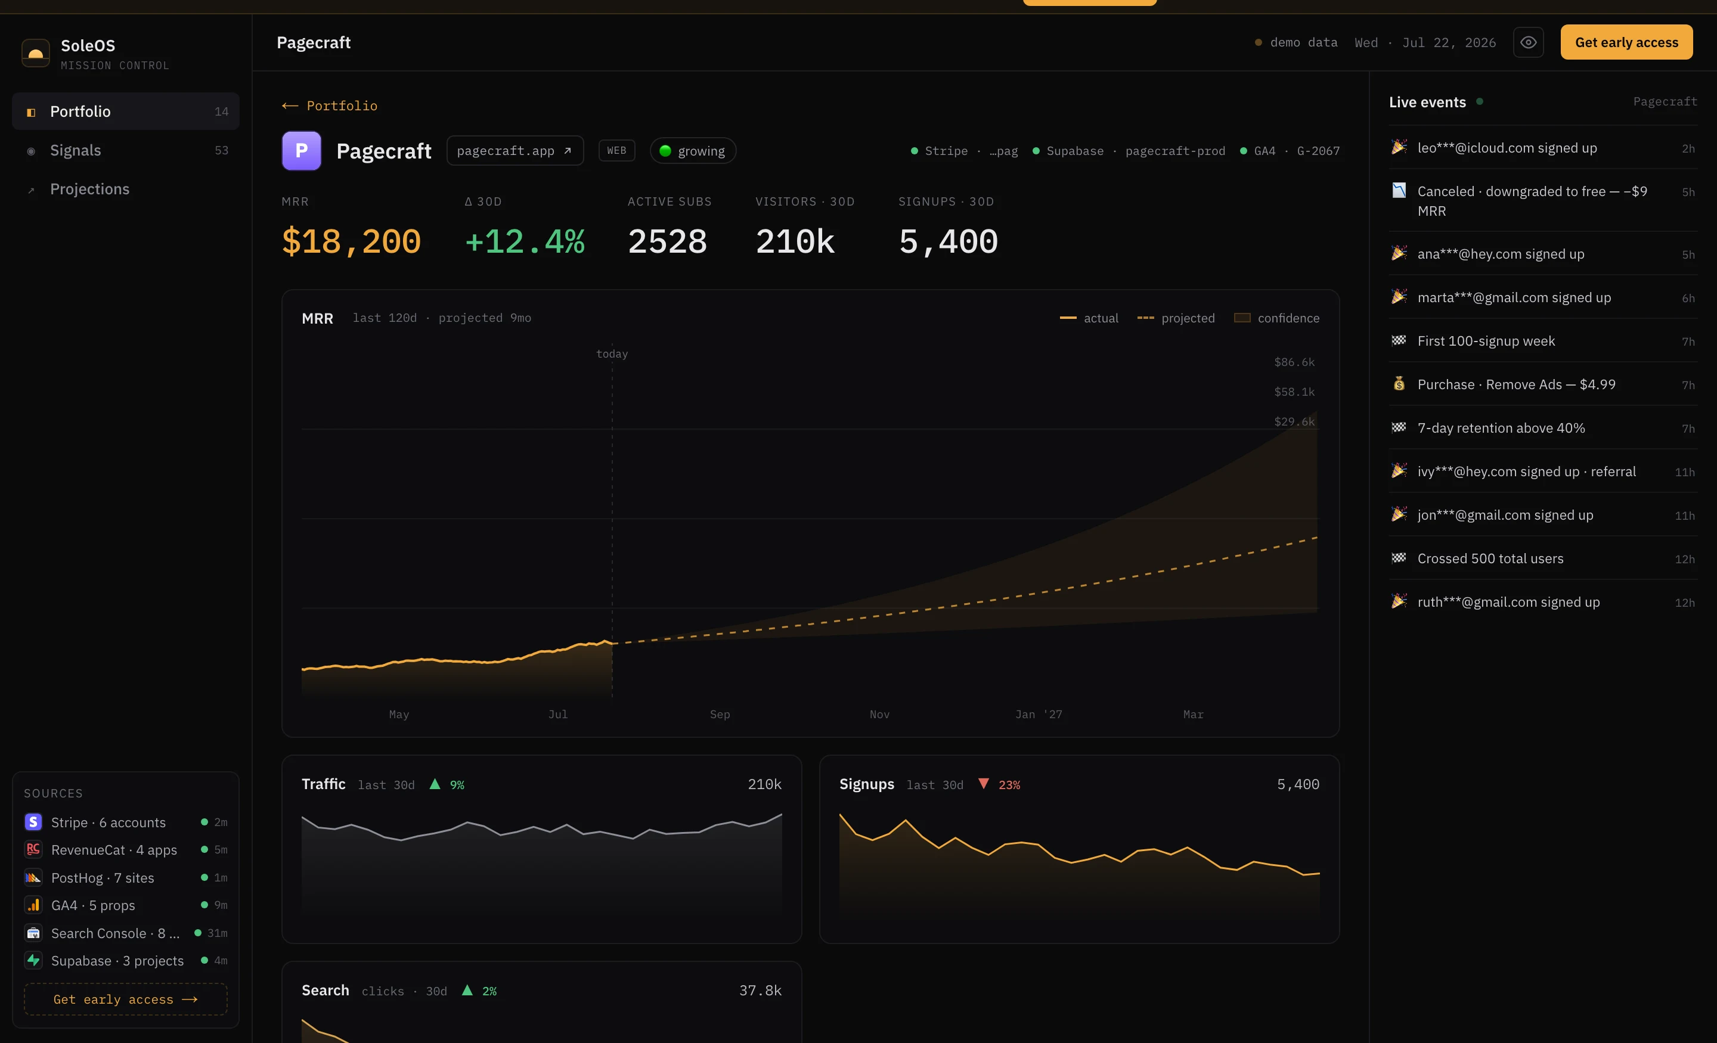Click flag icon beside Crossed 500 total users
This screenshot has width=1717, height=1043.
[1399, 558]
